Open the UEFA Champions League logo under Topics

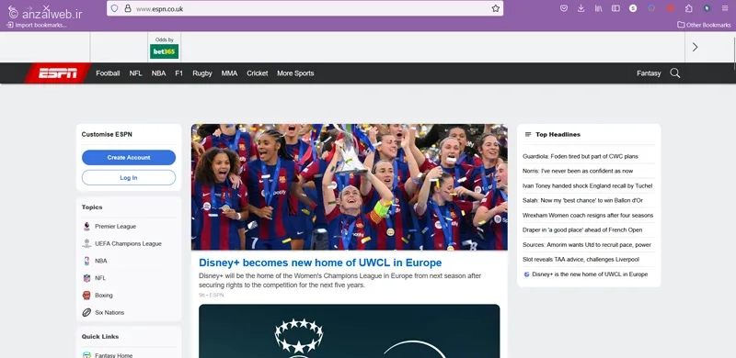pyautogui.click(x=86, y=243)
